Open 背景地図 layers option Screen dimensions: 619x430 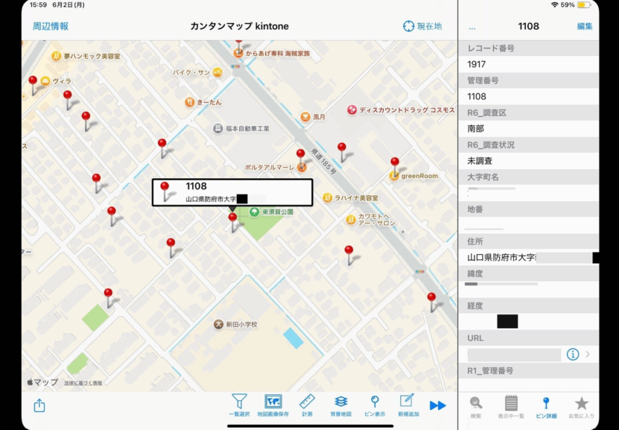tap(341, 405)
